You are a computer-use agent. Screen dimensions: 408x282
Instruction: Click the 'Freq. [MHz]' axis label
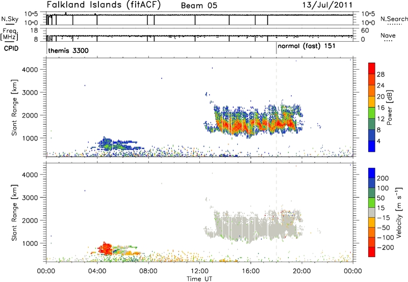[x=10, y=35]
